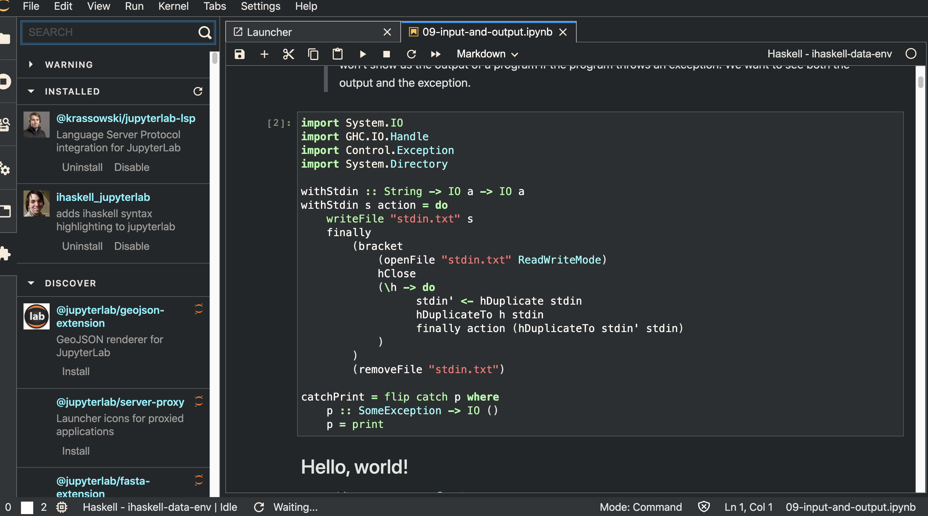
Task: Copy the selected cell using the copy icon
Action: [x=313, y=54]
